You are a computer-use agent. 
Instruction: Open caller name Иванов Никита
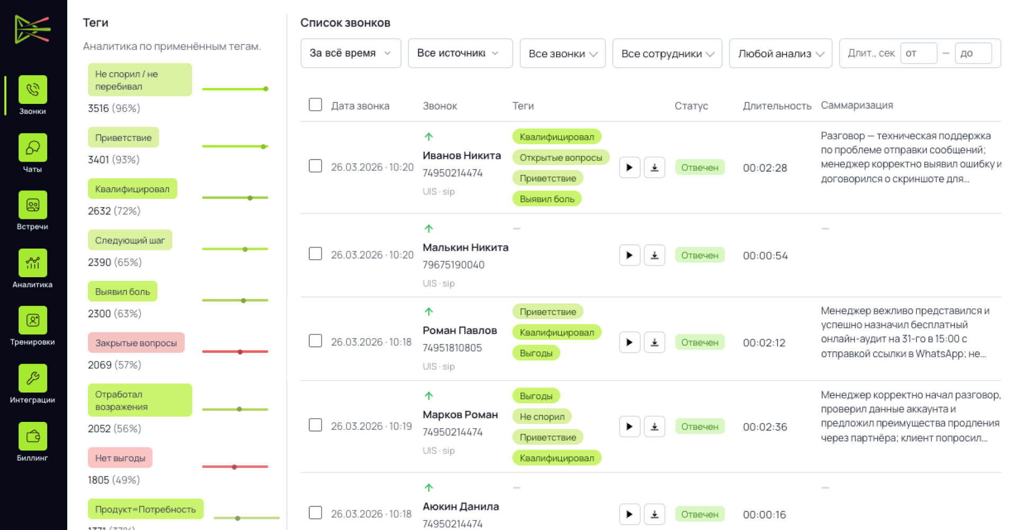tap(462, 155)
